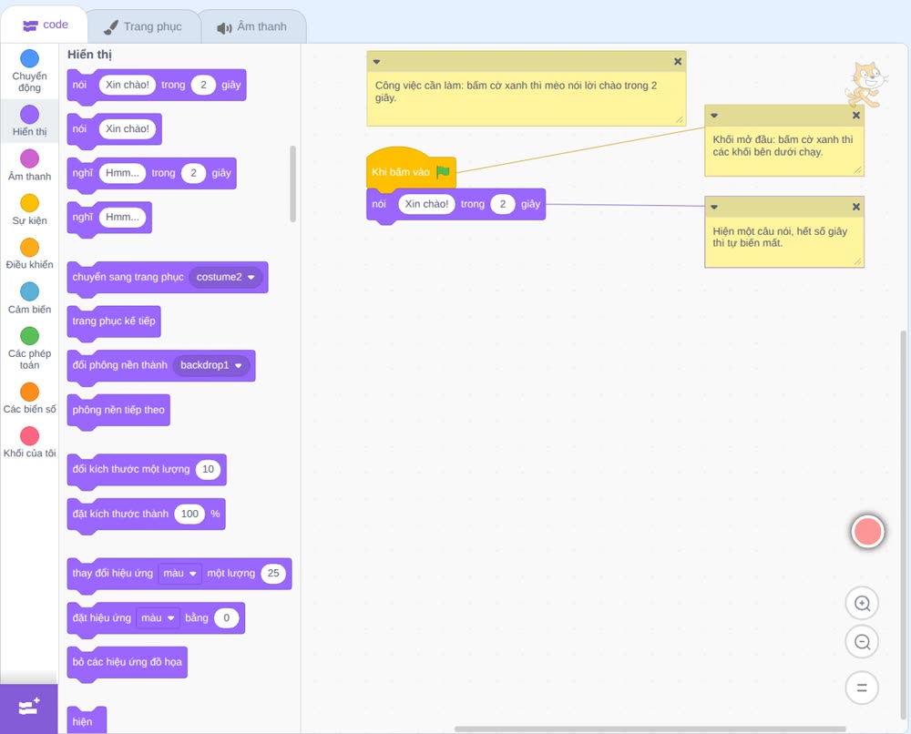This screenshot has height=734, width=911.
Task: Switch to the Âm thanh tab
Action: (252, 26)
